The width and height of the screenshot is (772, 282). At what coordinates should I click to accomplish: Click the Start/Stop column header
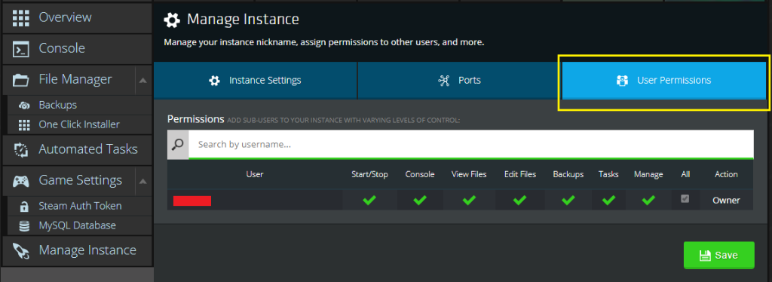369,174
